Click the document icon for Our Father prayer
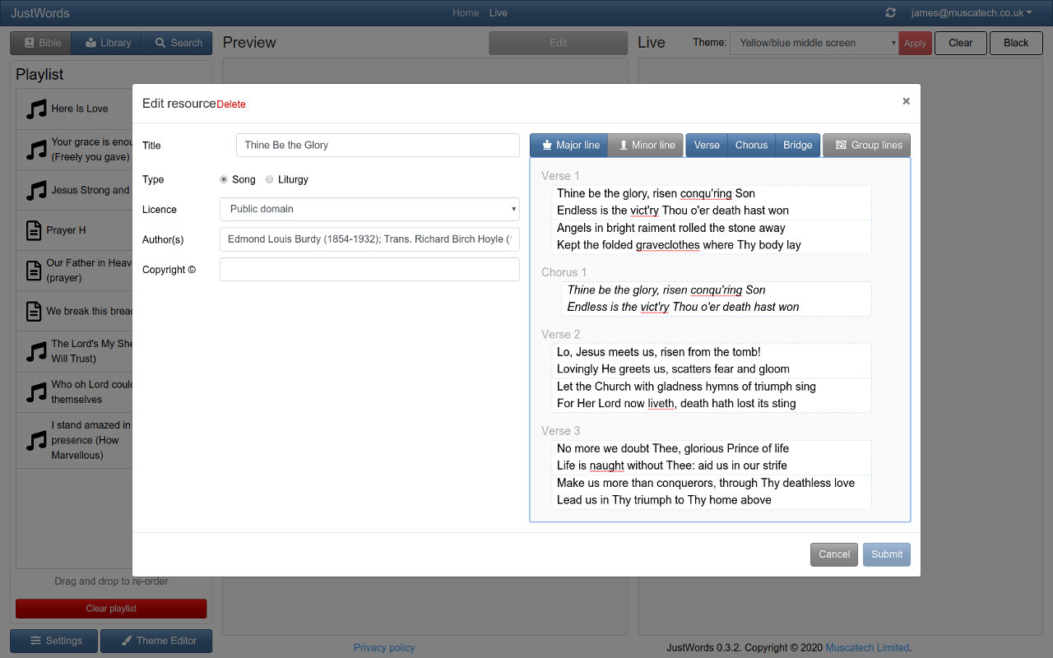 pos(34,271)
